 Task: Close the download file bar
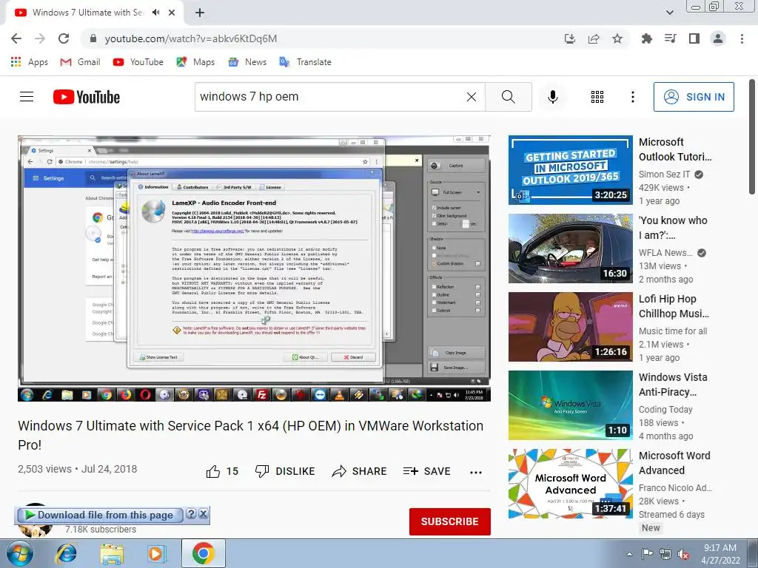204,514
